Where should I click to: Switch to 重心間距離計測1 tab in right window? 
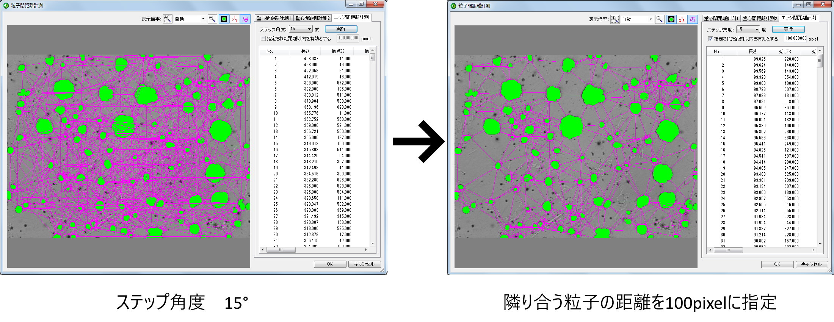tap(721, 19)
